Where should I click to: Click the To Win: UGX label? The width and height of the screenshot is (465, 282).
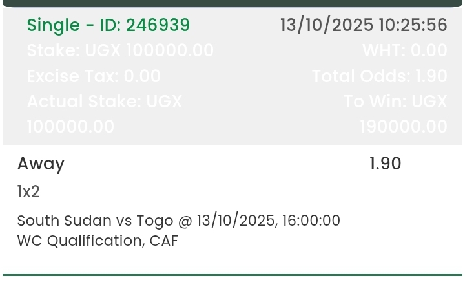pyautogui.click(x=395, y=102)
